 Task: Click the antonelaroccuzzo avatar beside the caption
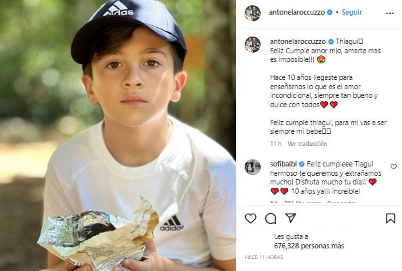[x=252, y=44]
